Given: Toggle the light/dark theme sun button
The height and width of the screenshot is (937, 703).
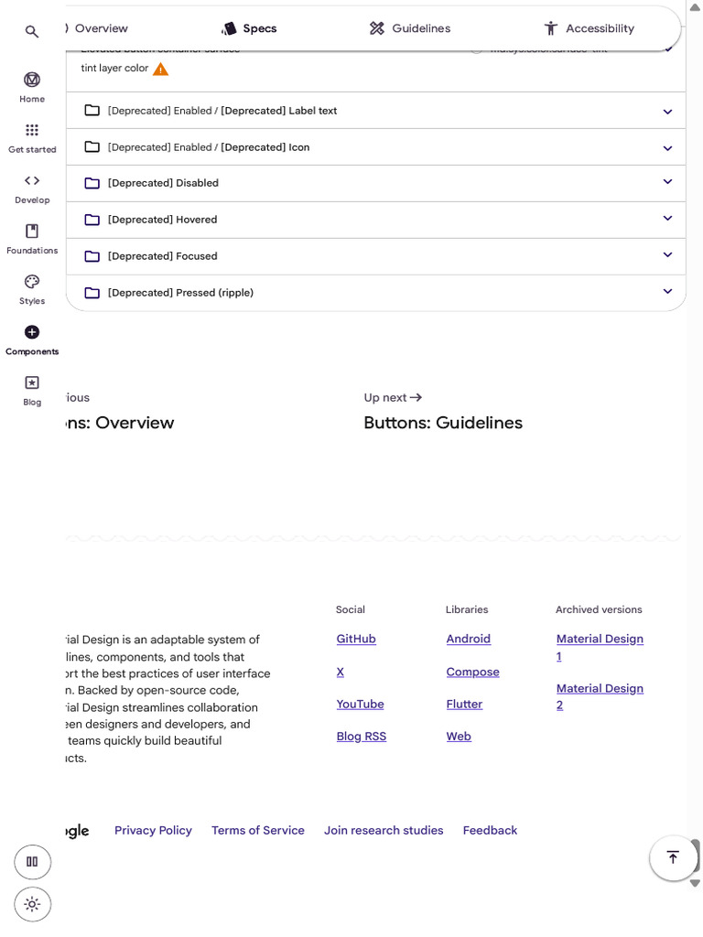Looking at the screenshot, I should [32, 905].
